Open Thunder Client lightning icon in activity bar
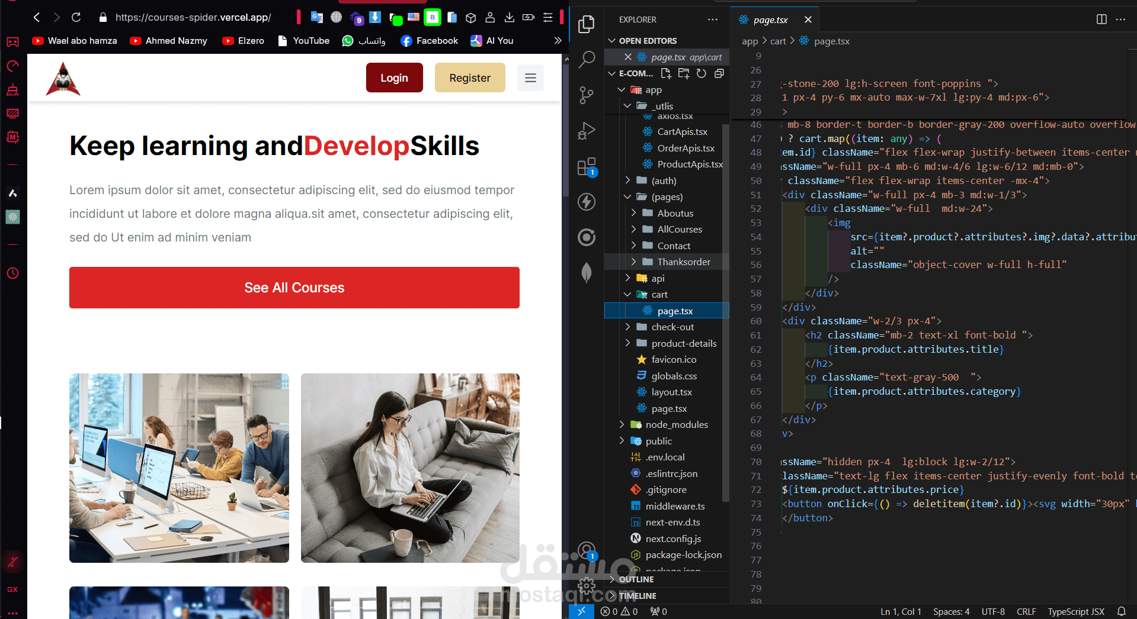The height and width of the screenshot is (619, 1137). click(x=587, y=202)
